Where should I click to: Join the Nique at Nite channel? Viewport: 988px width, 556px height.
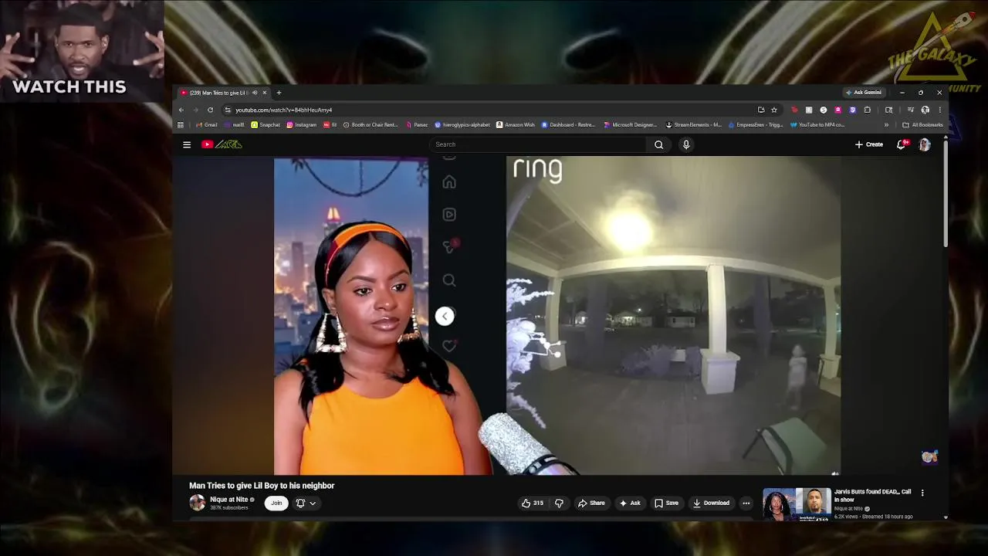point(276,503)
